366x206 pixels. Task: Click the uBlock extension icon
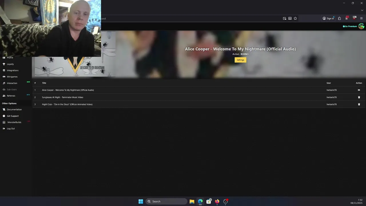tap(354, 18)
